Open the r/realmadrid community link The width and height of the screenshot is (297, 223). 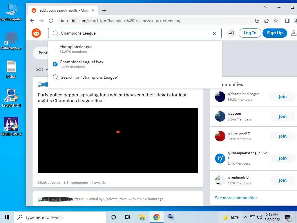coord(238,177)
